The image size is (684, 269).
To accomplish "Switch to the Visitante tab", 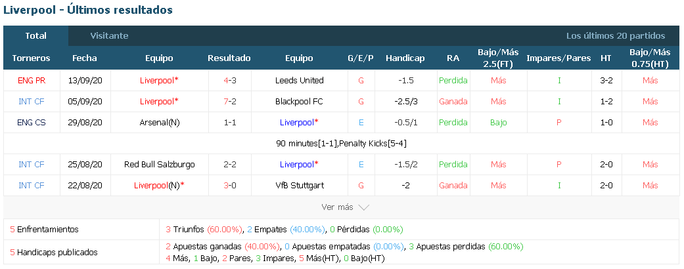I will (110, 35).
